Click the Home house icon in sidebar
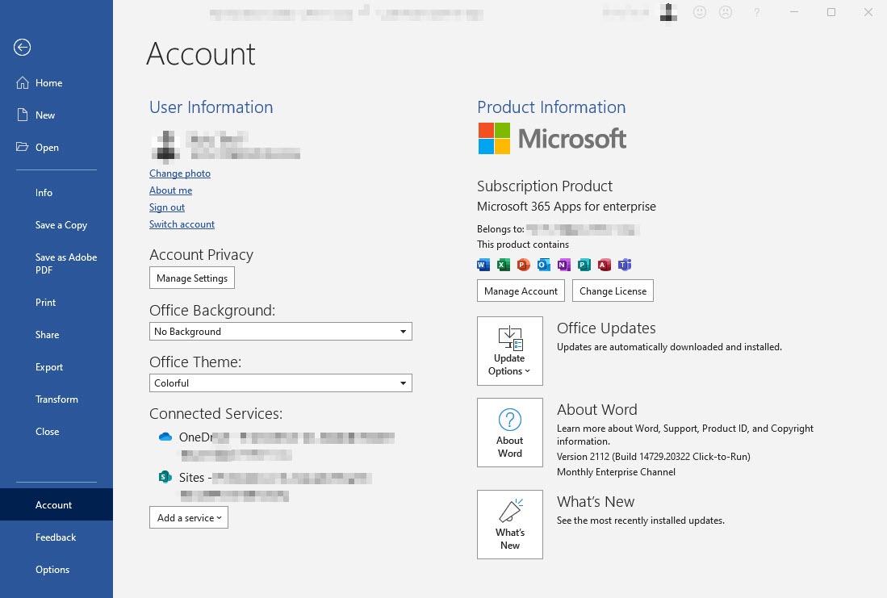This screenshot has width=887, height=598. coord(23,82)
